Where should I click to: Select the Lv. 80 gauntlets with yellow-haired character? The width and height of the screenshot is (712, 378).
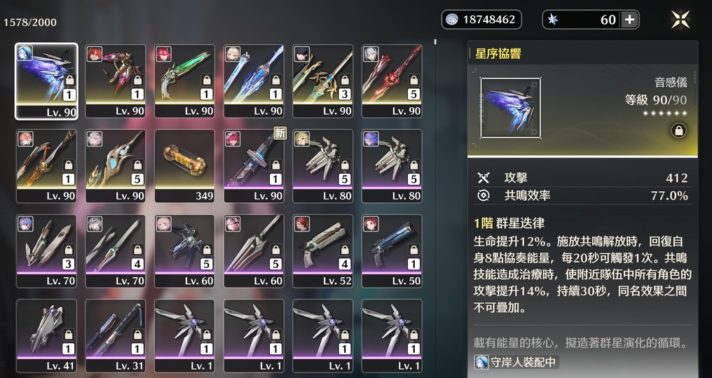click(x=322, y=166)
